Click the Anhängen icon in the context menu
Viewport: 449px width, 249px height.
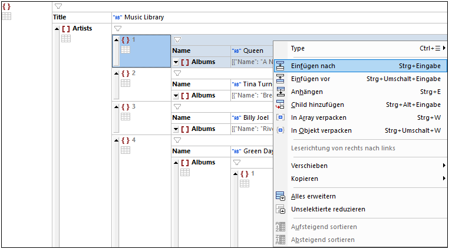(280, 92)
